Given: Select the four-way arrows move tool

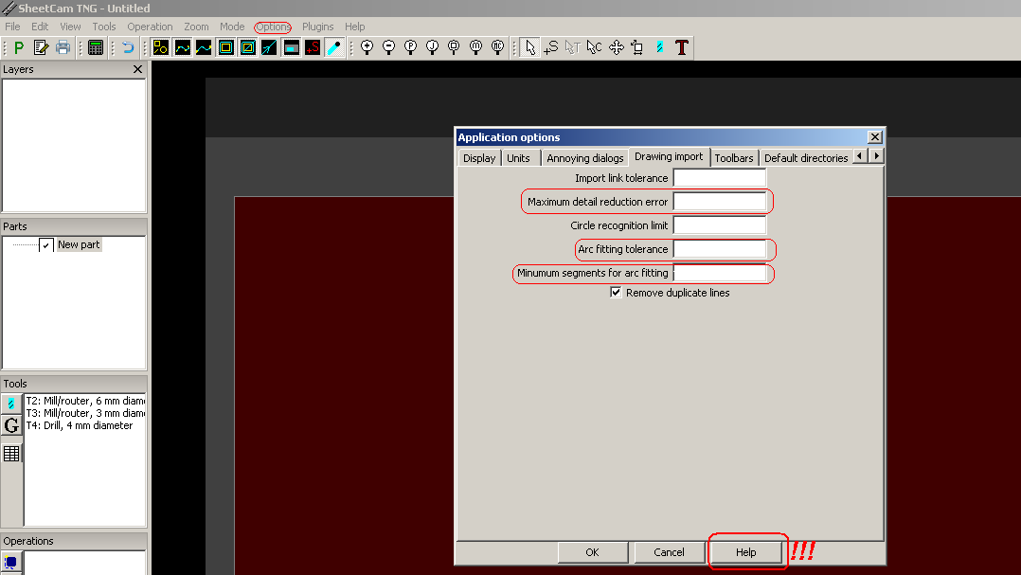Looking at the screenshot, I should [616, 47].
